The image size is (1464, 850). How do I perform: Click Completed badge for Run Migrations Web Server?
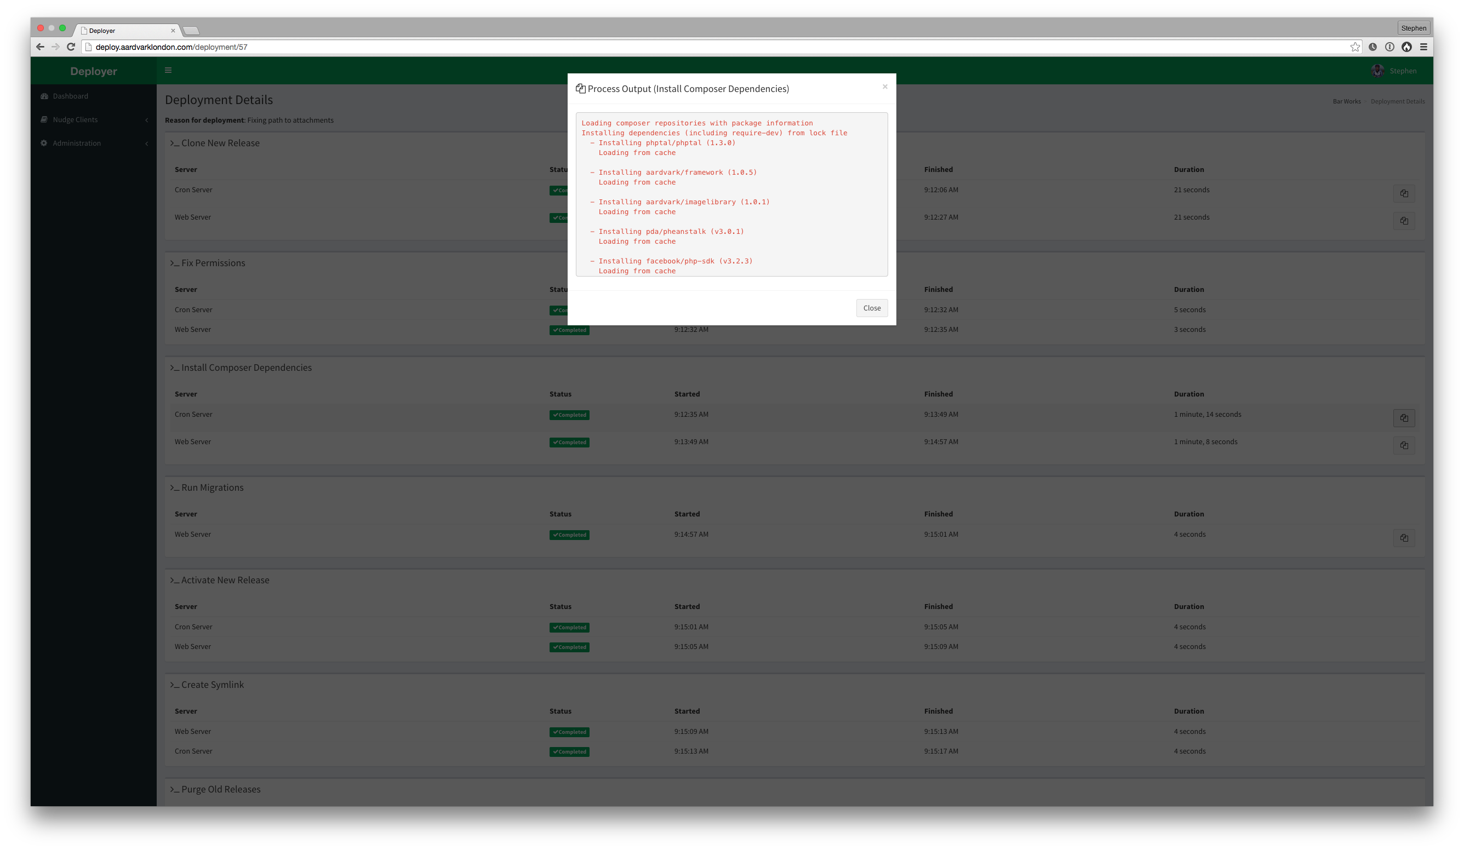569,535
